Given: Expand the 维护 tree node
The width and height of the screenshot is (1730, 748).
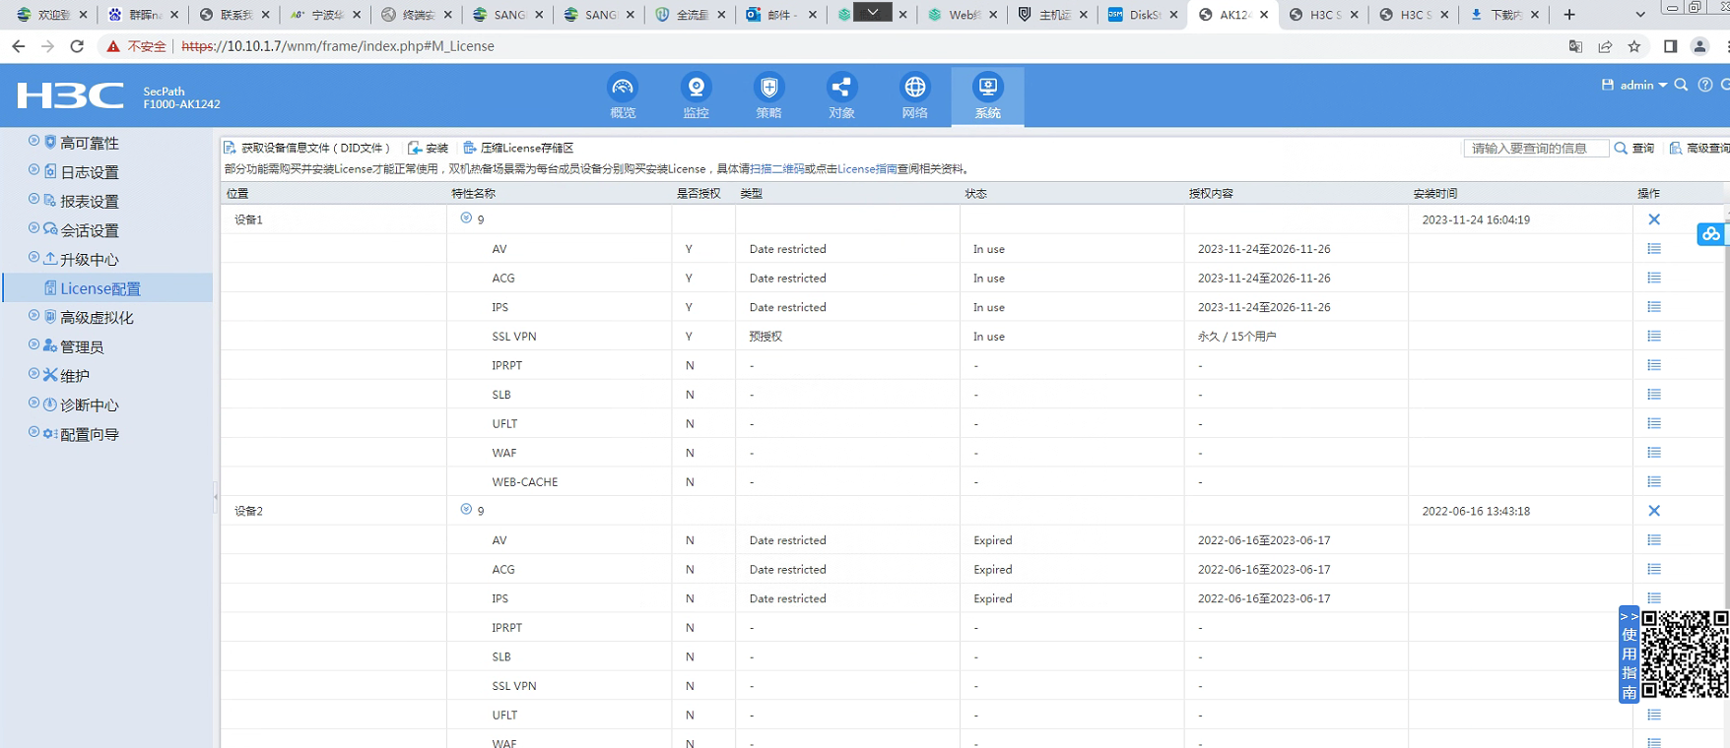Looking at the screenshot, I should pyautogui.click(x=34, y=375).
